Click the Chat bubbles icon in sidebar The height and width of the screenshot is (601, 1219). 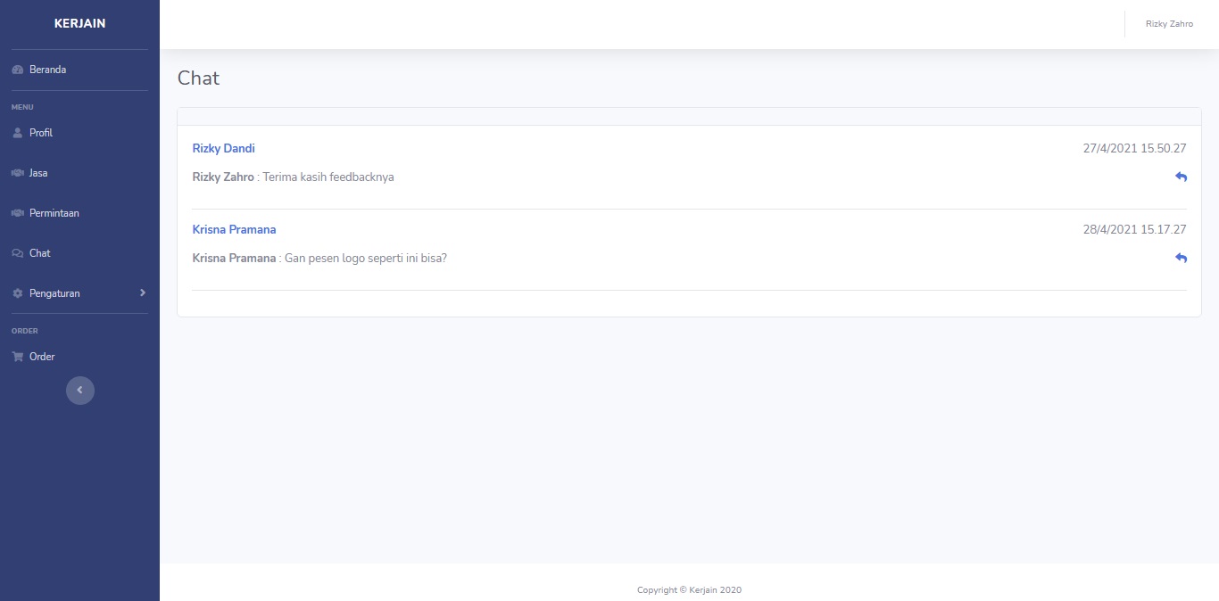point(17,253)
